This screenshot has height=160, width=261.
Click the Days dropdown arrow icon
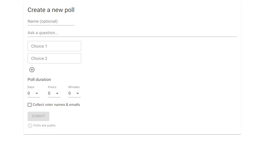[37, 93]
